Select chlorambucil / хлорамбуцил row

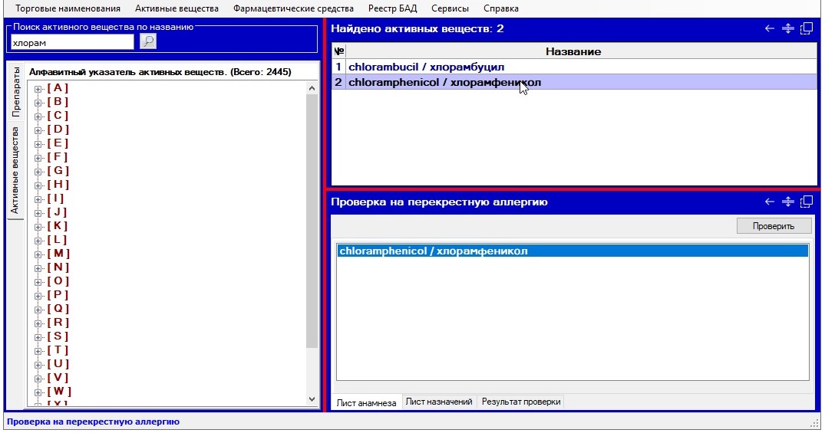(426, 67)
